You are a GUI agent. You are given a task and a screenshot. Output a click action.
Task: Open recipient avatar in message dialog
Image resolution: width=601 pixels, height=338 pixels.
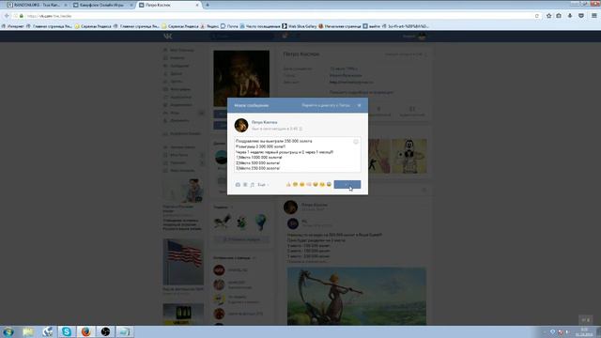(x=241, y=125)
